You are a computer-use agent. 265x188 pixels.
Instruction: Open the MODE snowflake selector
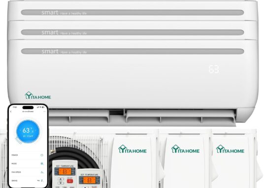42,163
